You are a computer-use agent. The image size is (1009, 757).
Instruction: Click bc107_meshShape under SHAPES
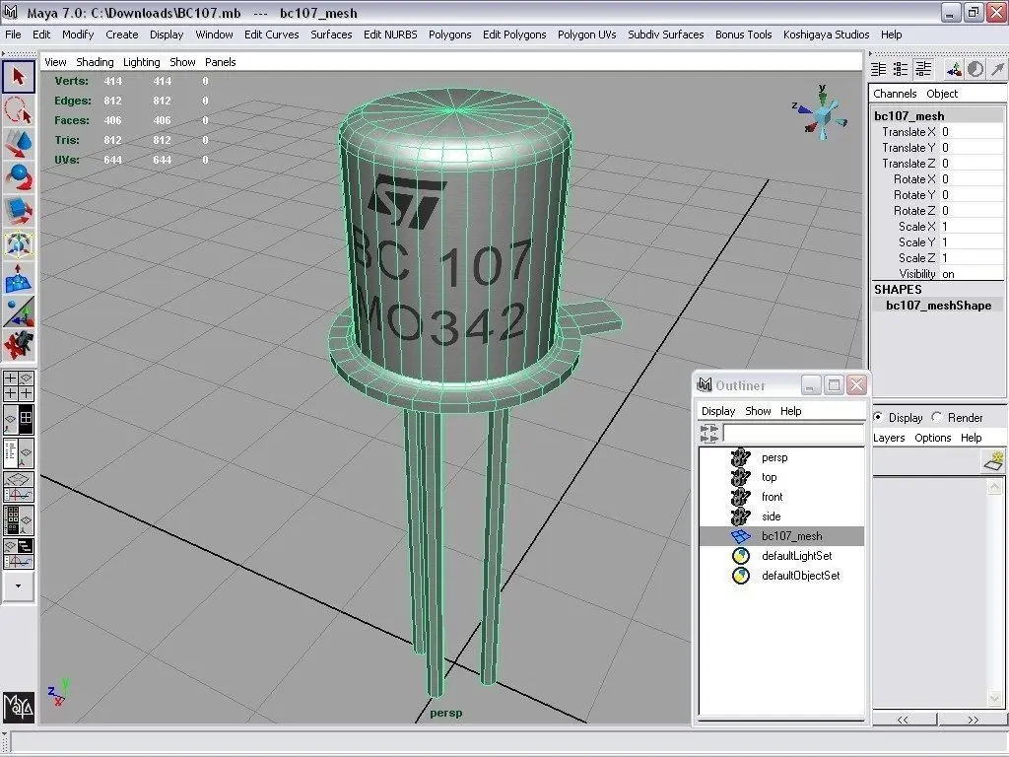938,306
